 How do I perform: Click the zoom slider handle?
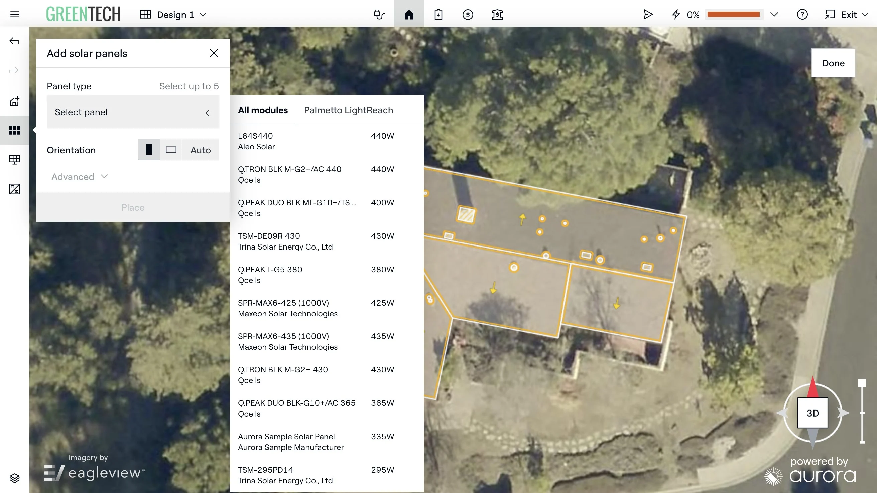tap(862, 384)
